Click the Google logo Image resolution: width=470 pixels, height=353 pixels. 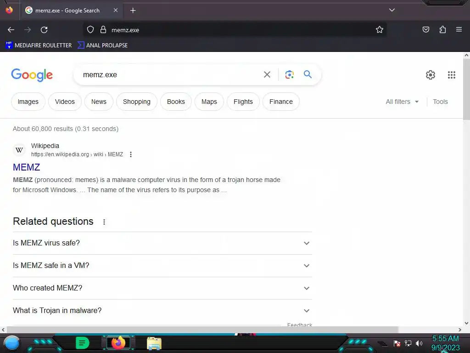click(x=32, y=75)
